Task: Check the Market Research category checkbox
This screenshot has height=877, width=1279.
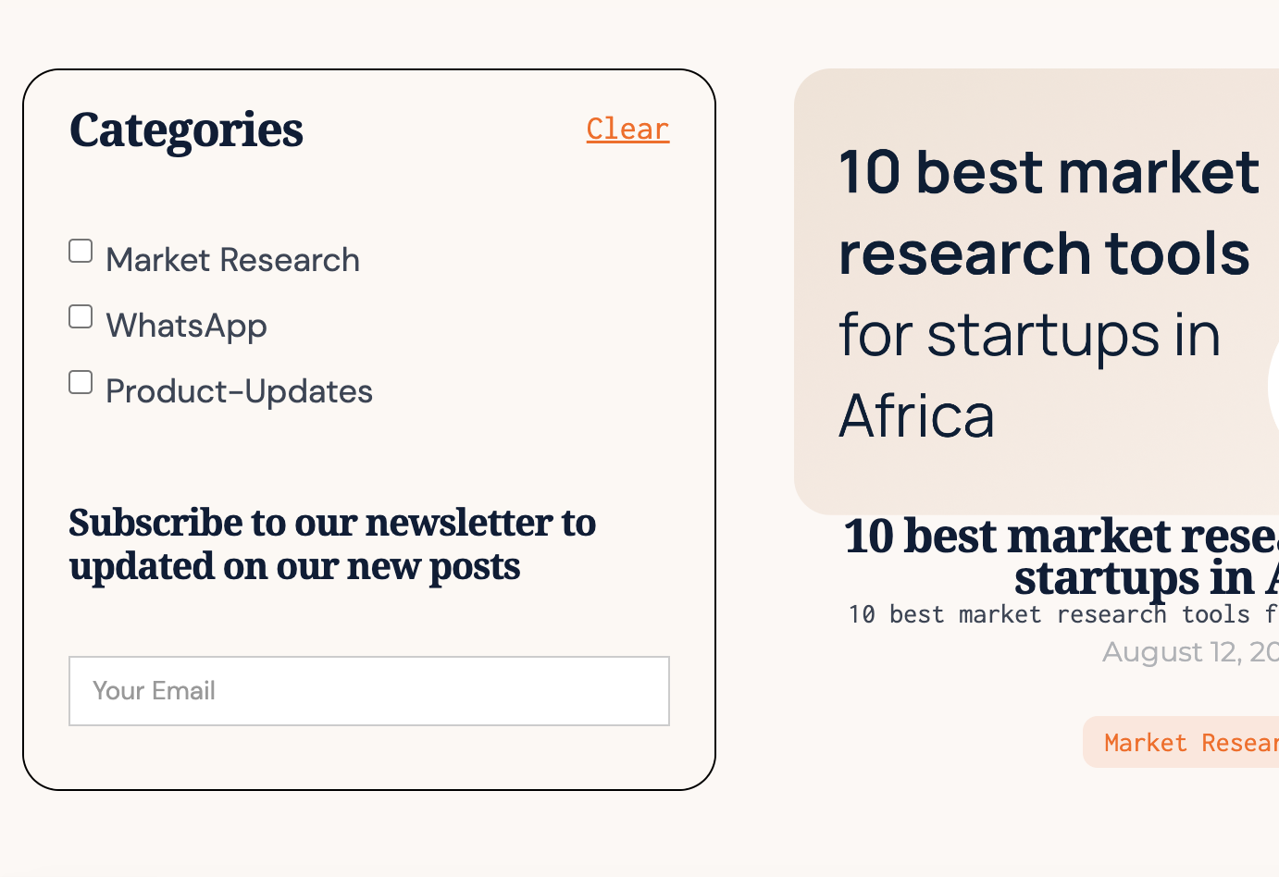Action: click(x=81, y=250)
